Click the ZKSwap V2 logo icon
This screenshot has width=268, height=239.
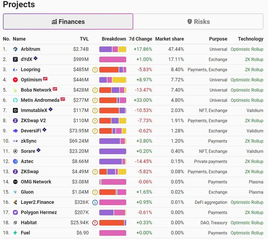click(x=15, y=121)
